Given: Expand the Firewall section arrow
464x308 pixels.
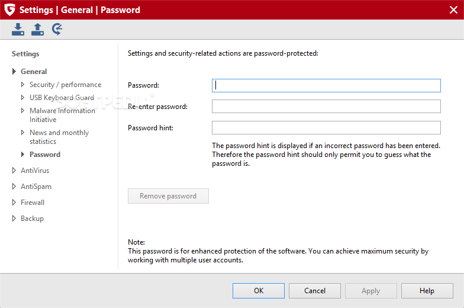Looking at the screenshot, I should [x=14, y=203].
